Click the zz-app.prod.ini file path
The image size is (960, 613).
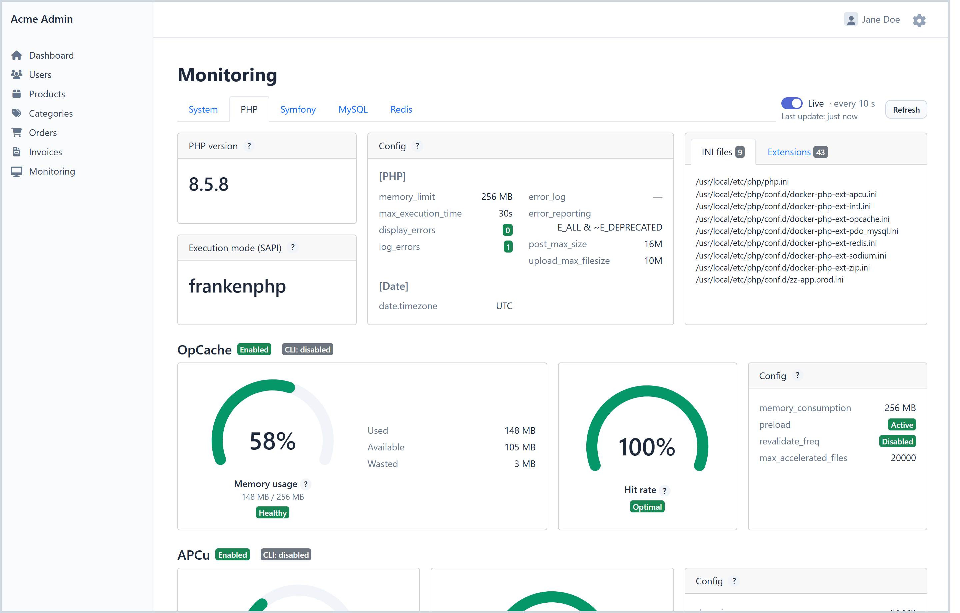click(769, 280)
